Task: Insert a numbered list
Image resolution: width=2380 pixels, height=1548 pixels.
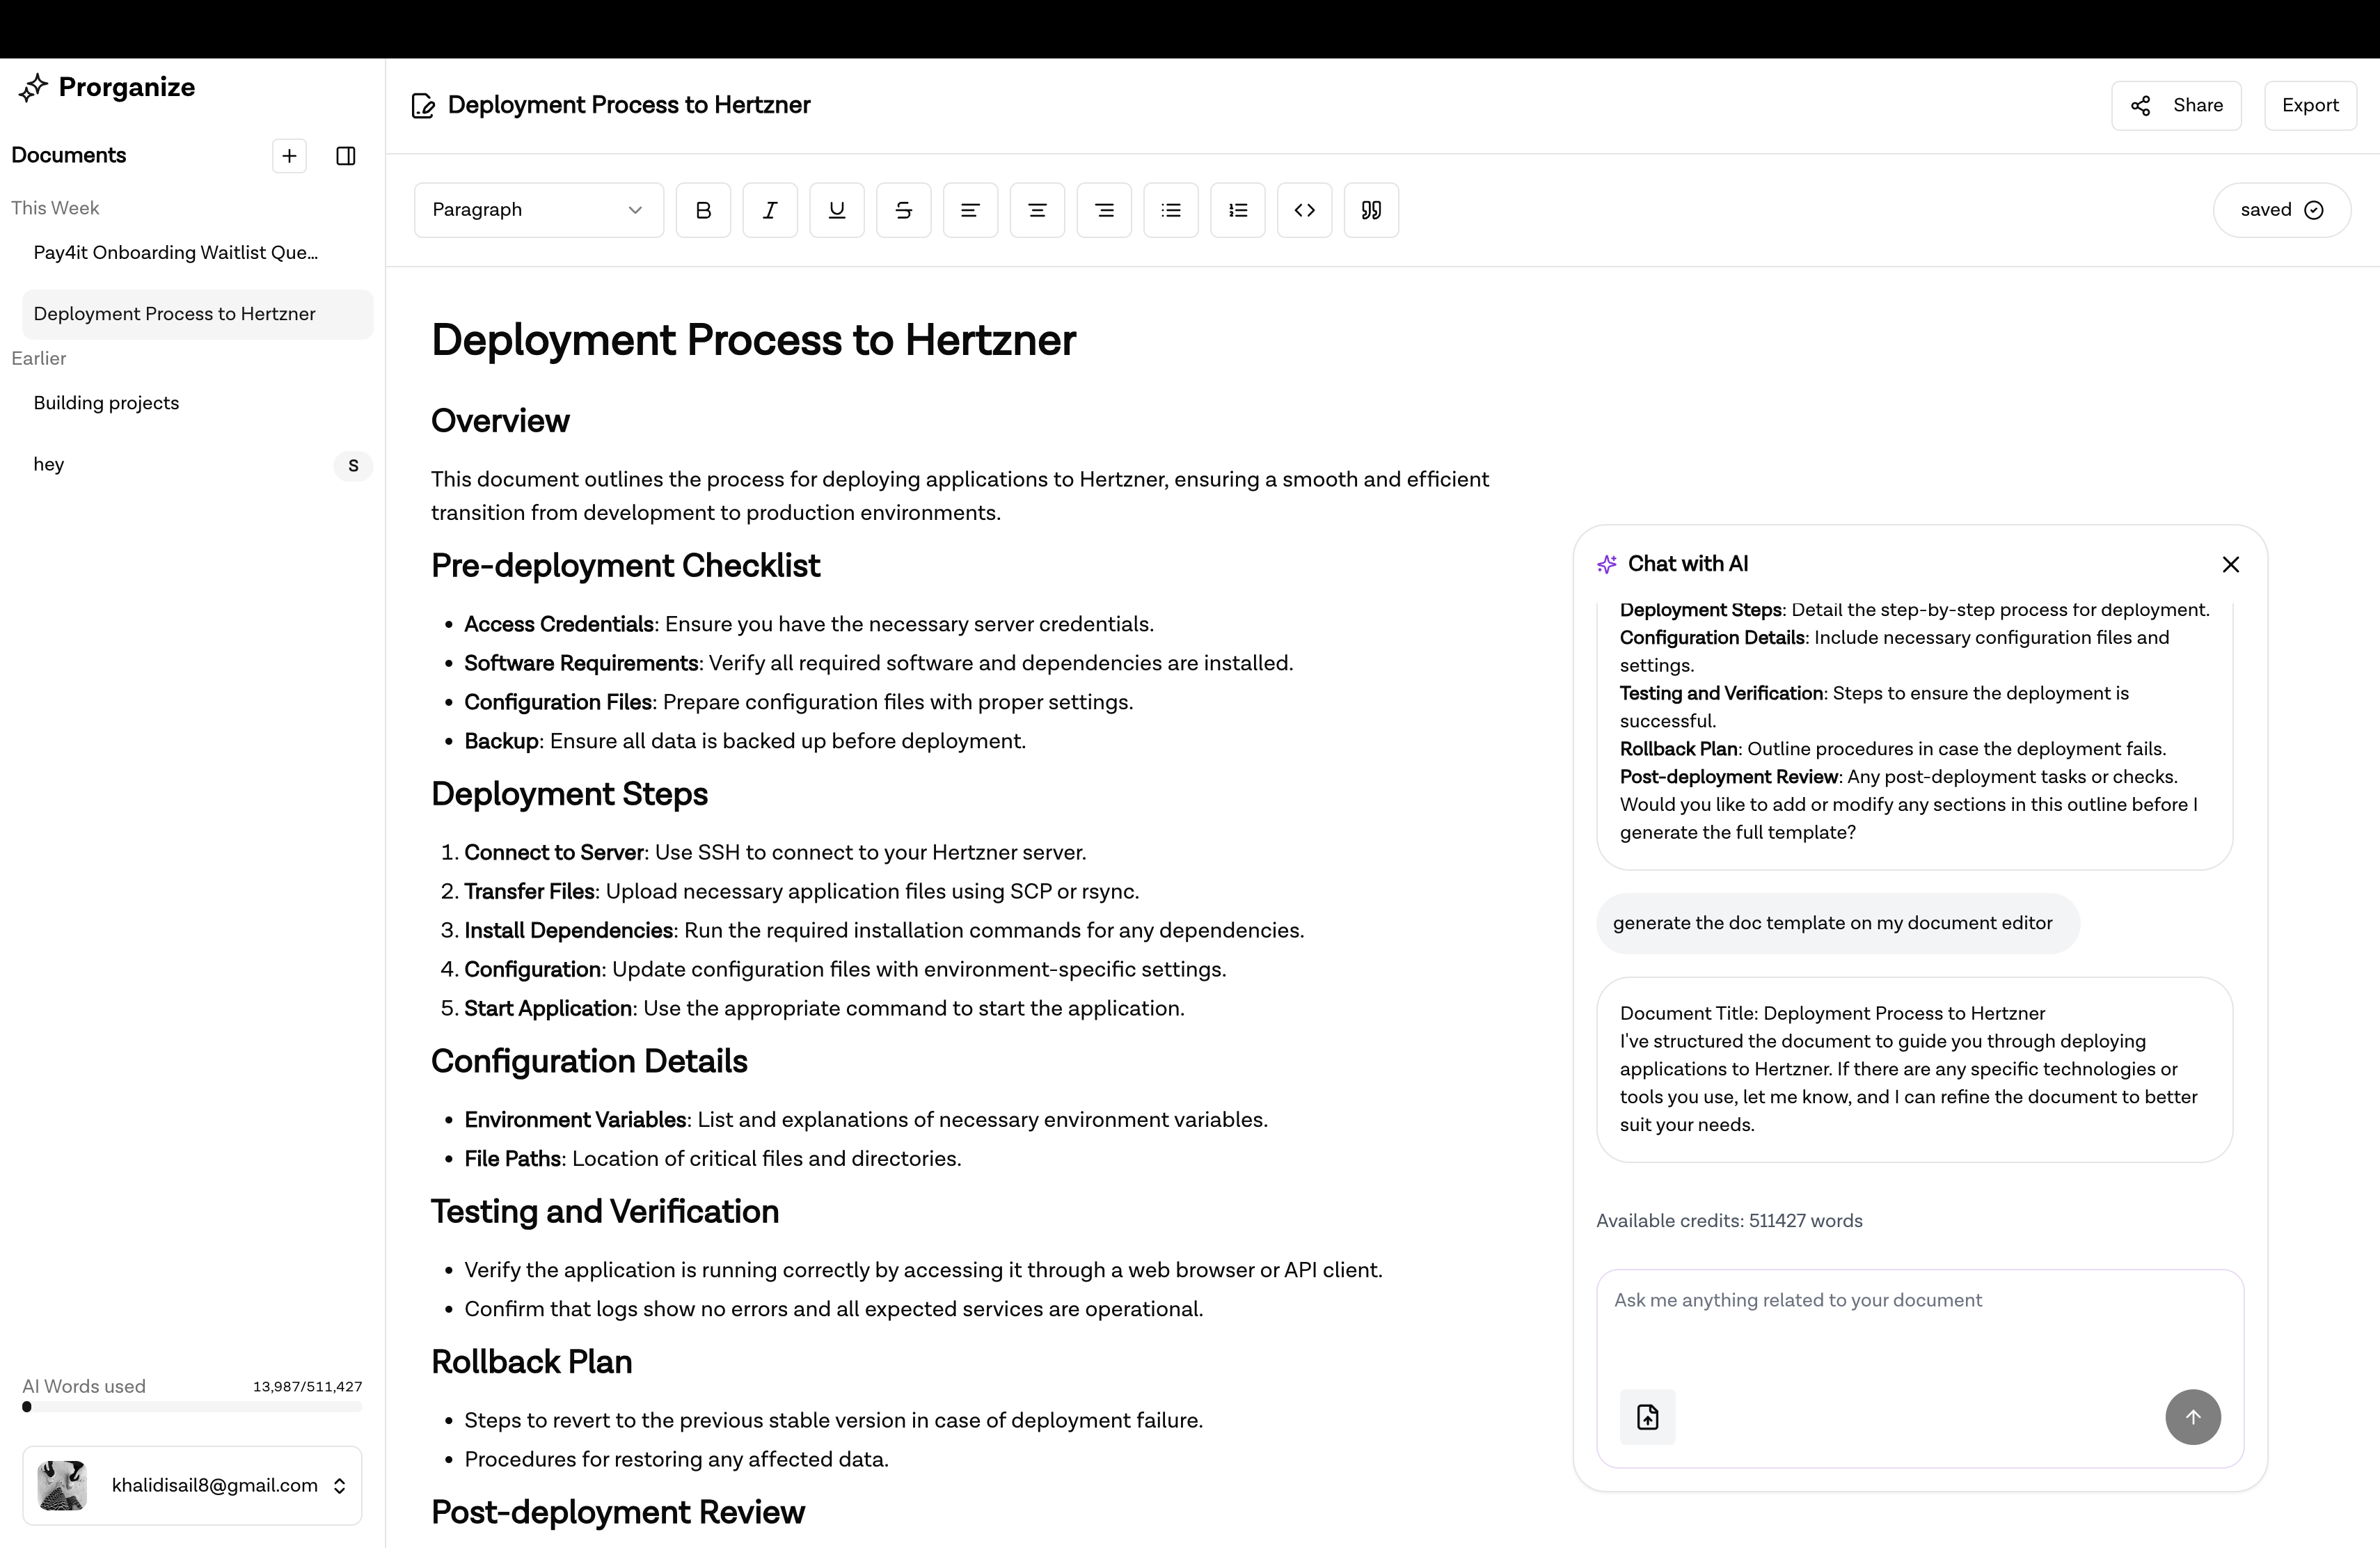Action: click(x=1238, y=210)
